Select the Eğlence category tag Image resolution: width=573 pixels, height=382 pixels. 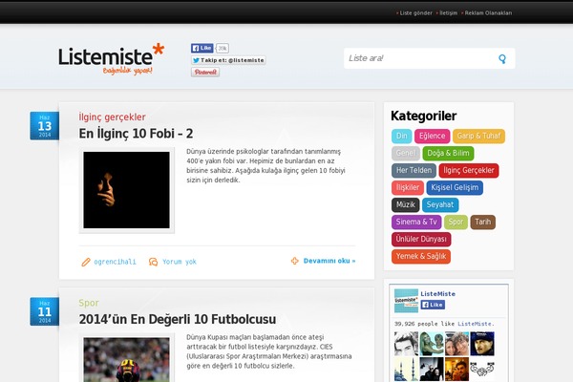click(x=432, y=136)
